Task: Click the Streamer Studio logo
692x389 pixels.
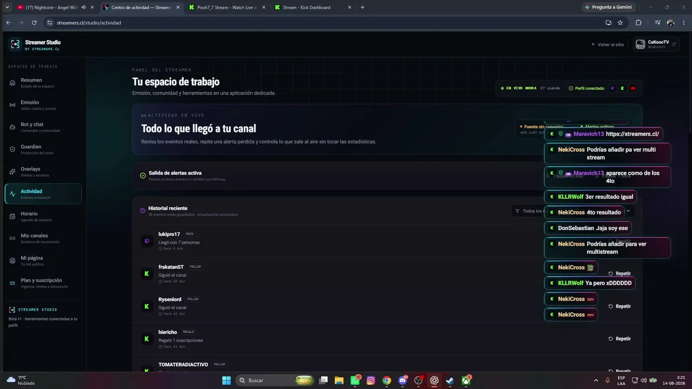Action: [15, 44]
